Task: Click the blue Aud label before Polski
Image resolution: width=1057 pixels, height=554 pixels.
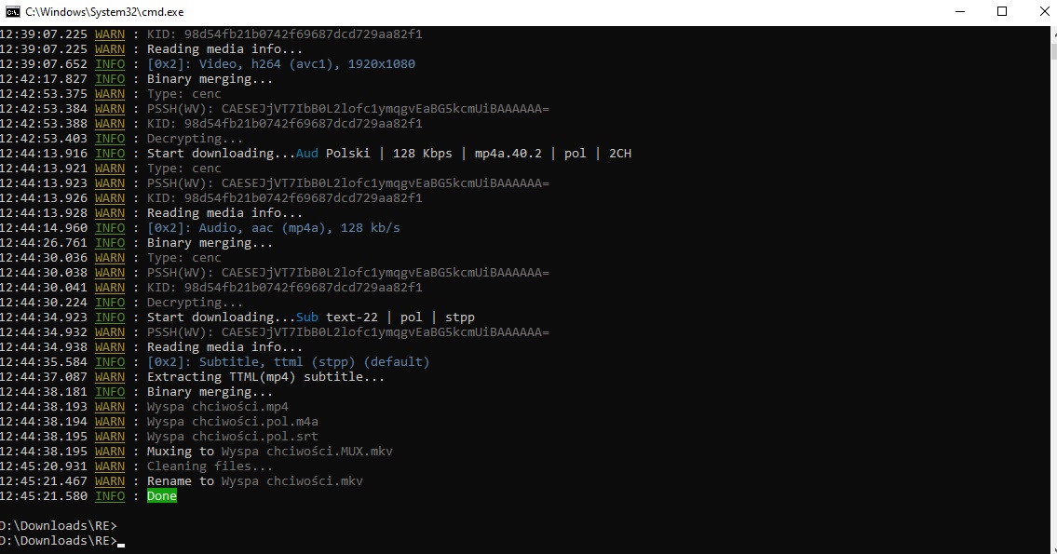Action: click(x=307, y=154)
